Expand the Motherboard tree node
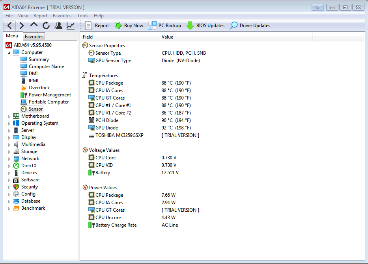Image resolution: width=368 pixels, height=264 pixels. click(9, 116)
